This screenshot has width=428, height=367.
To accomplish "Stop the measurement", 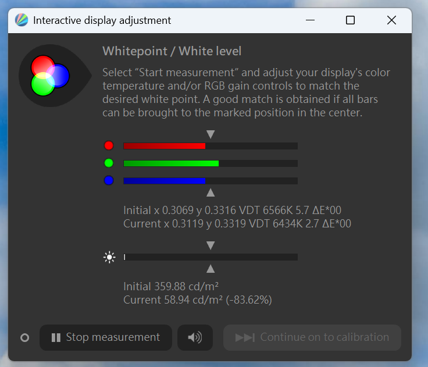I will point(106,337).
